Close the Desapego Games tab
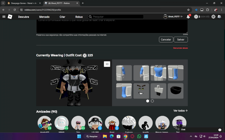 coord(40,3)
